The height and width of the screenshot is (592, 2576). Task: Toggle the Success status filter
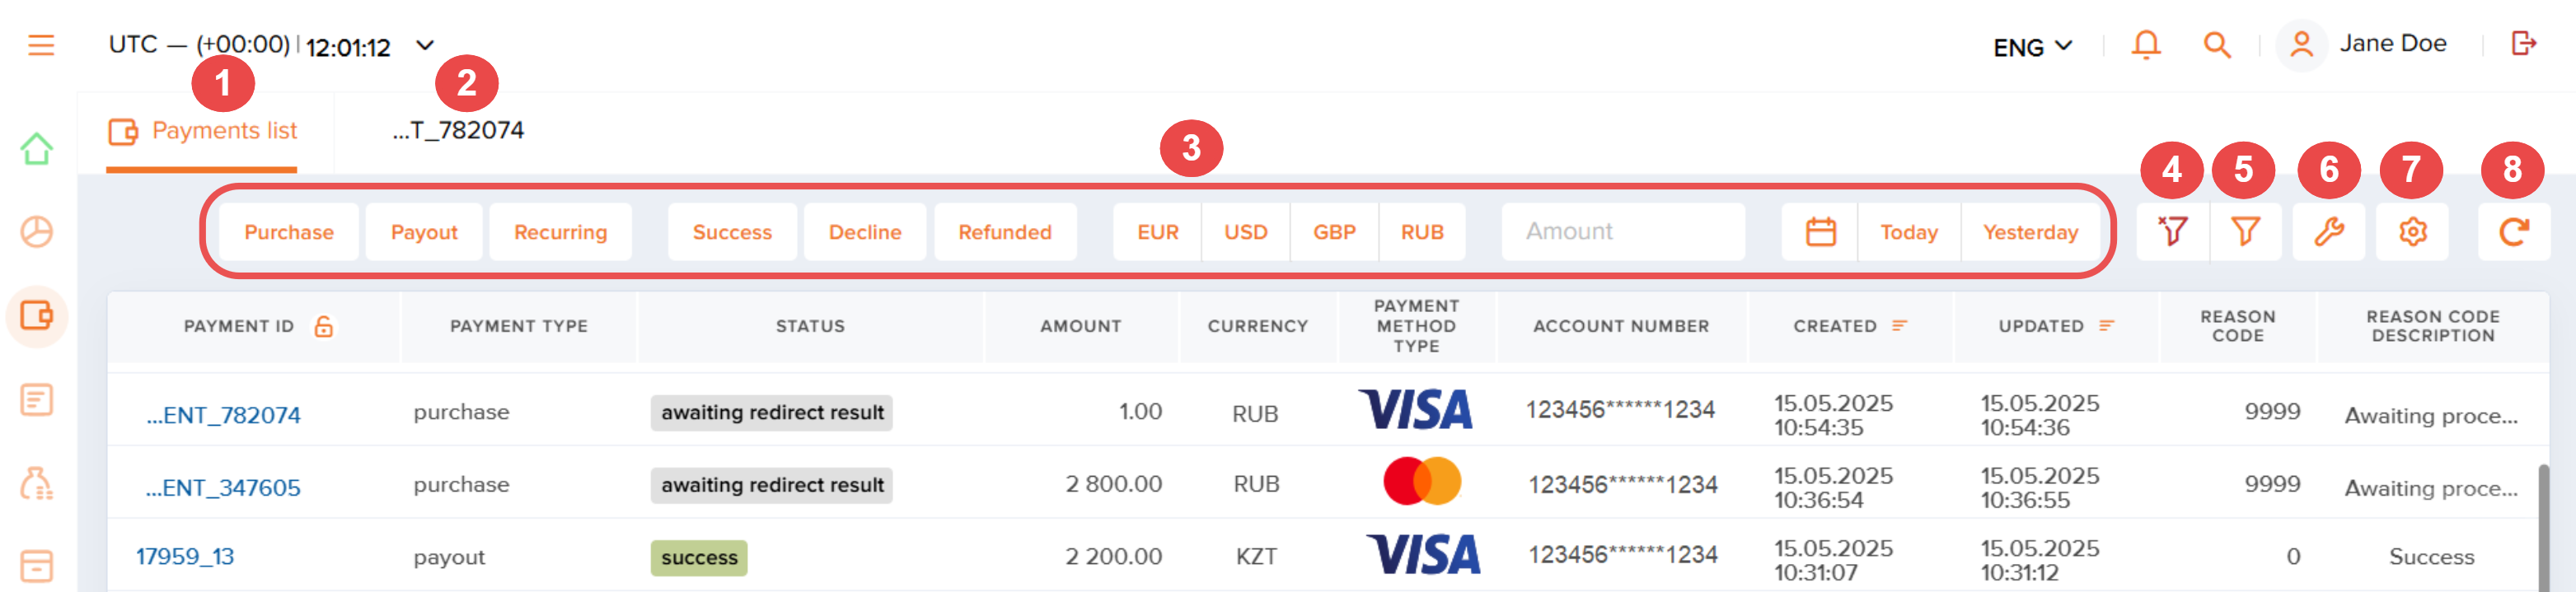tap(732, 232)
